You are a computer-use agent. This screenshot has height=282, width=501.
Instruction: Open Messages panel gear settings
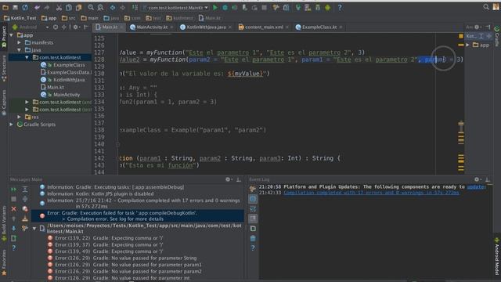coord(228,179)
